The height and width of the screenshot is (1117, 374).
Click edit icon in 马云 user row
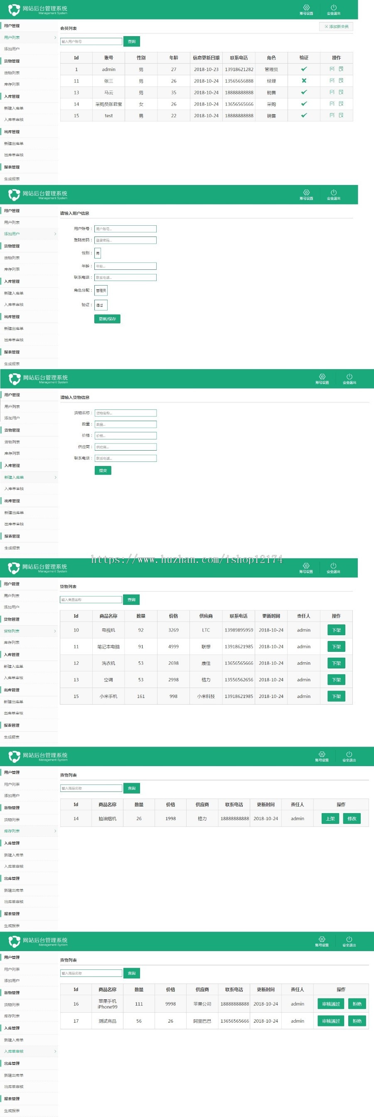(x=332, y=92)
